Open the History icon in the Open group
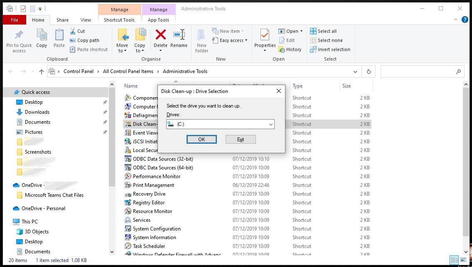472x267 pixels. (290, 49)
